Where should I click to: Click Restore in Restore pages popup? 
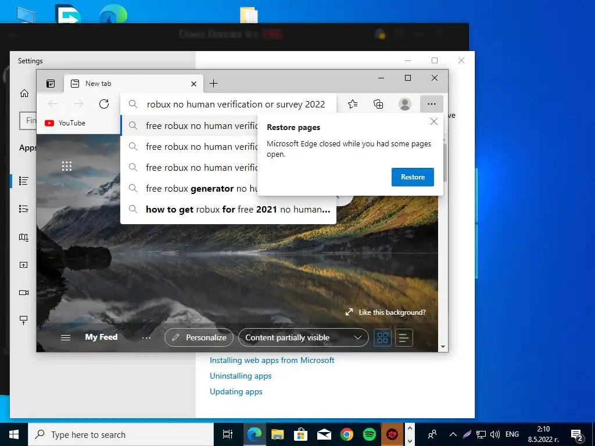[x=413, y=177]
